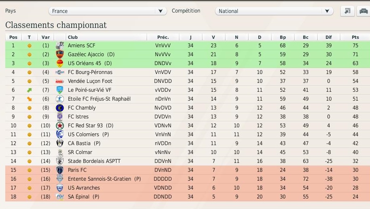This screenshot has height=209, width=370.
Task: Click the FC Chambly club crest
Action: (x=60, y=108)
